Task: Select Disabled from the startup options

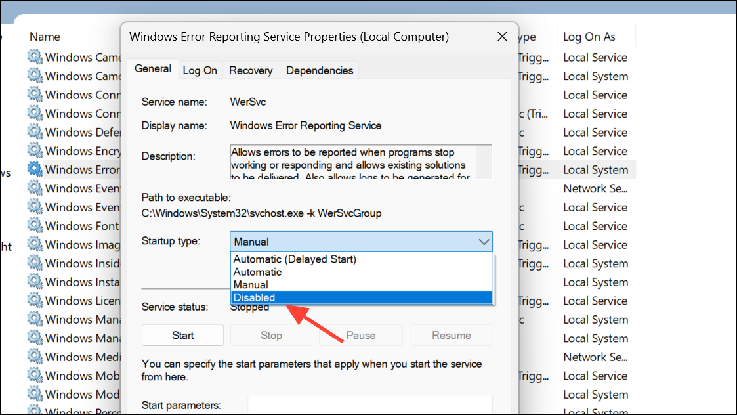Action: (295, 297)
